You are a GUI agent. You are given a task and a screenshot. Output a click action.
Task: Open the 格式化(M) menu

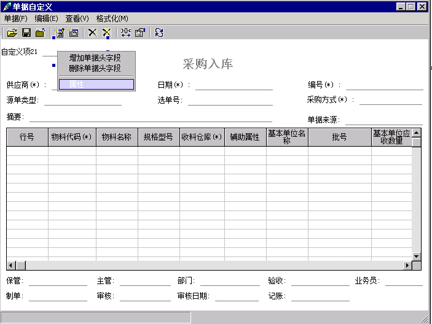112,18
